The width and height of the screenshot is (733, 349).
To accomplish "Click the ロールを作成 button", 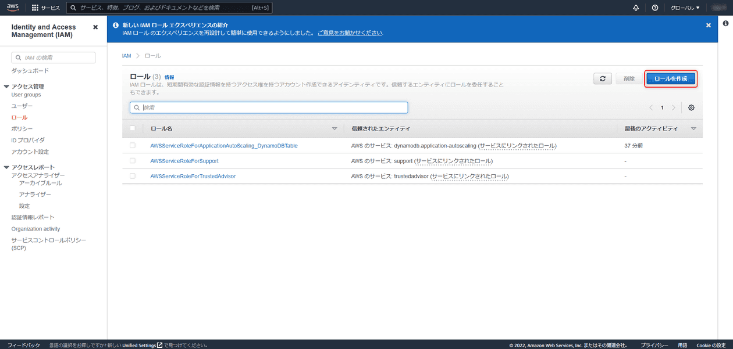I will (x=670, y=78).
